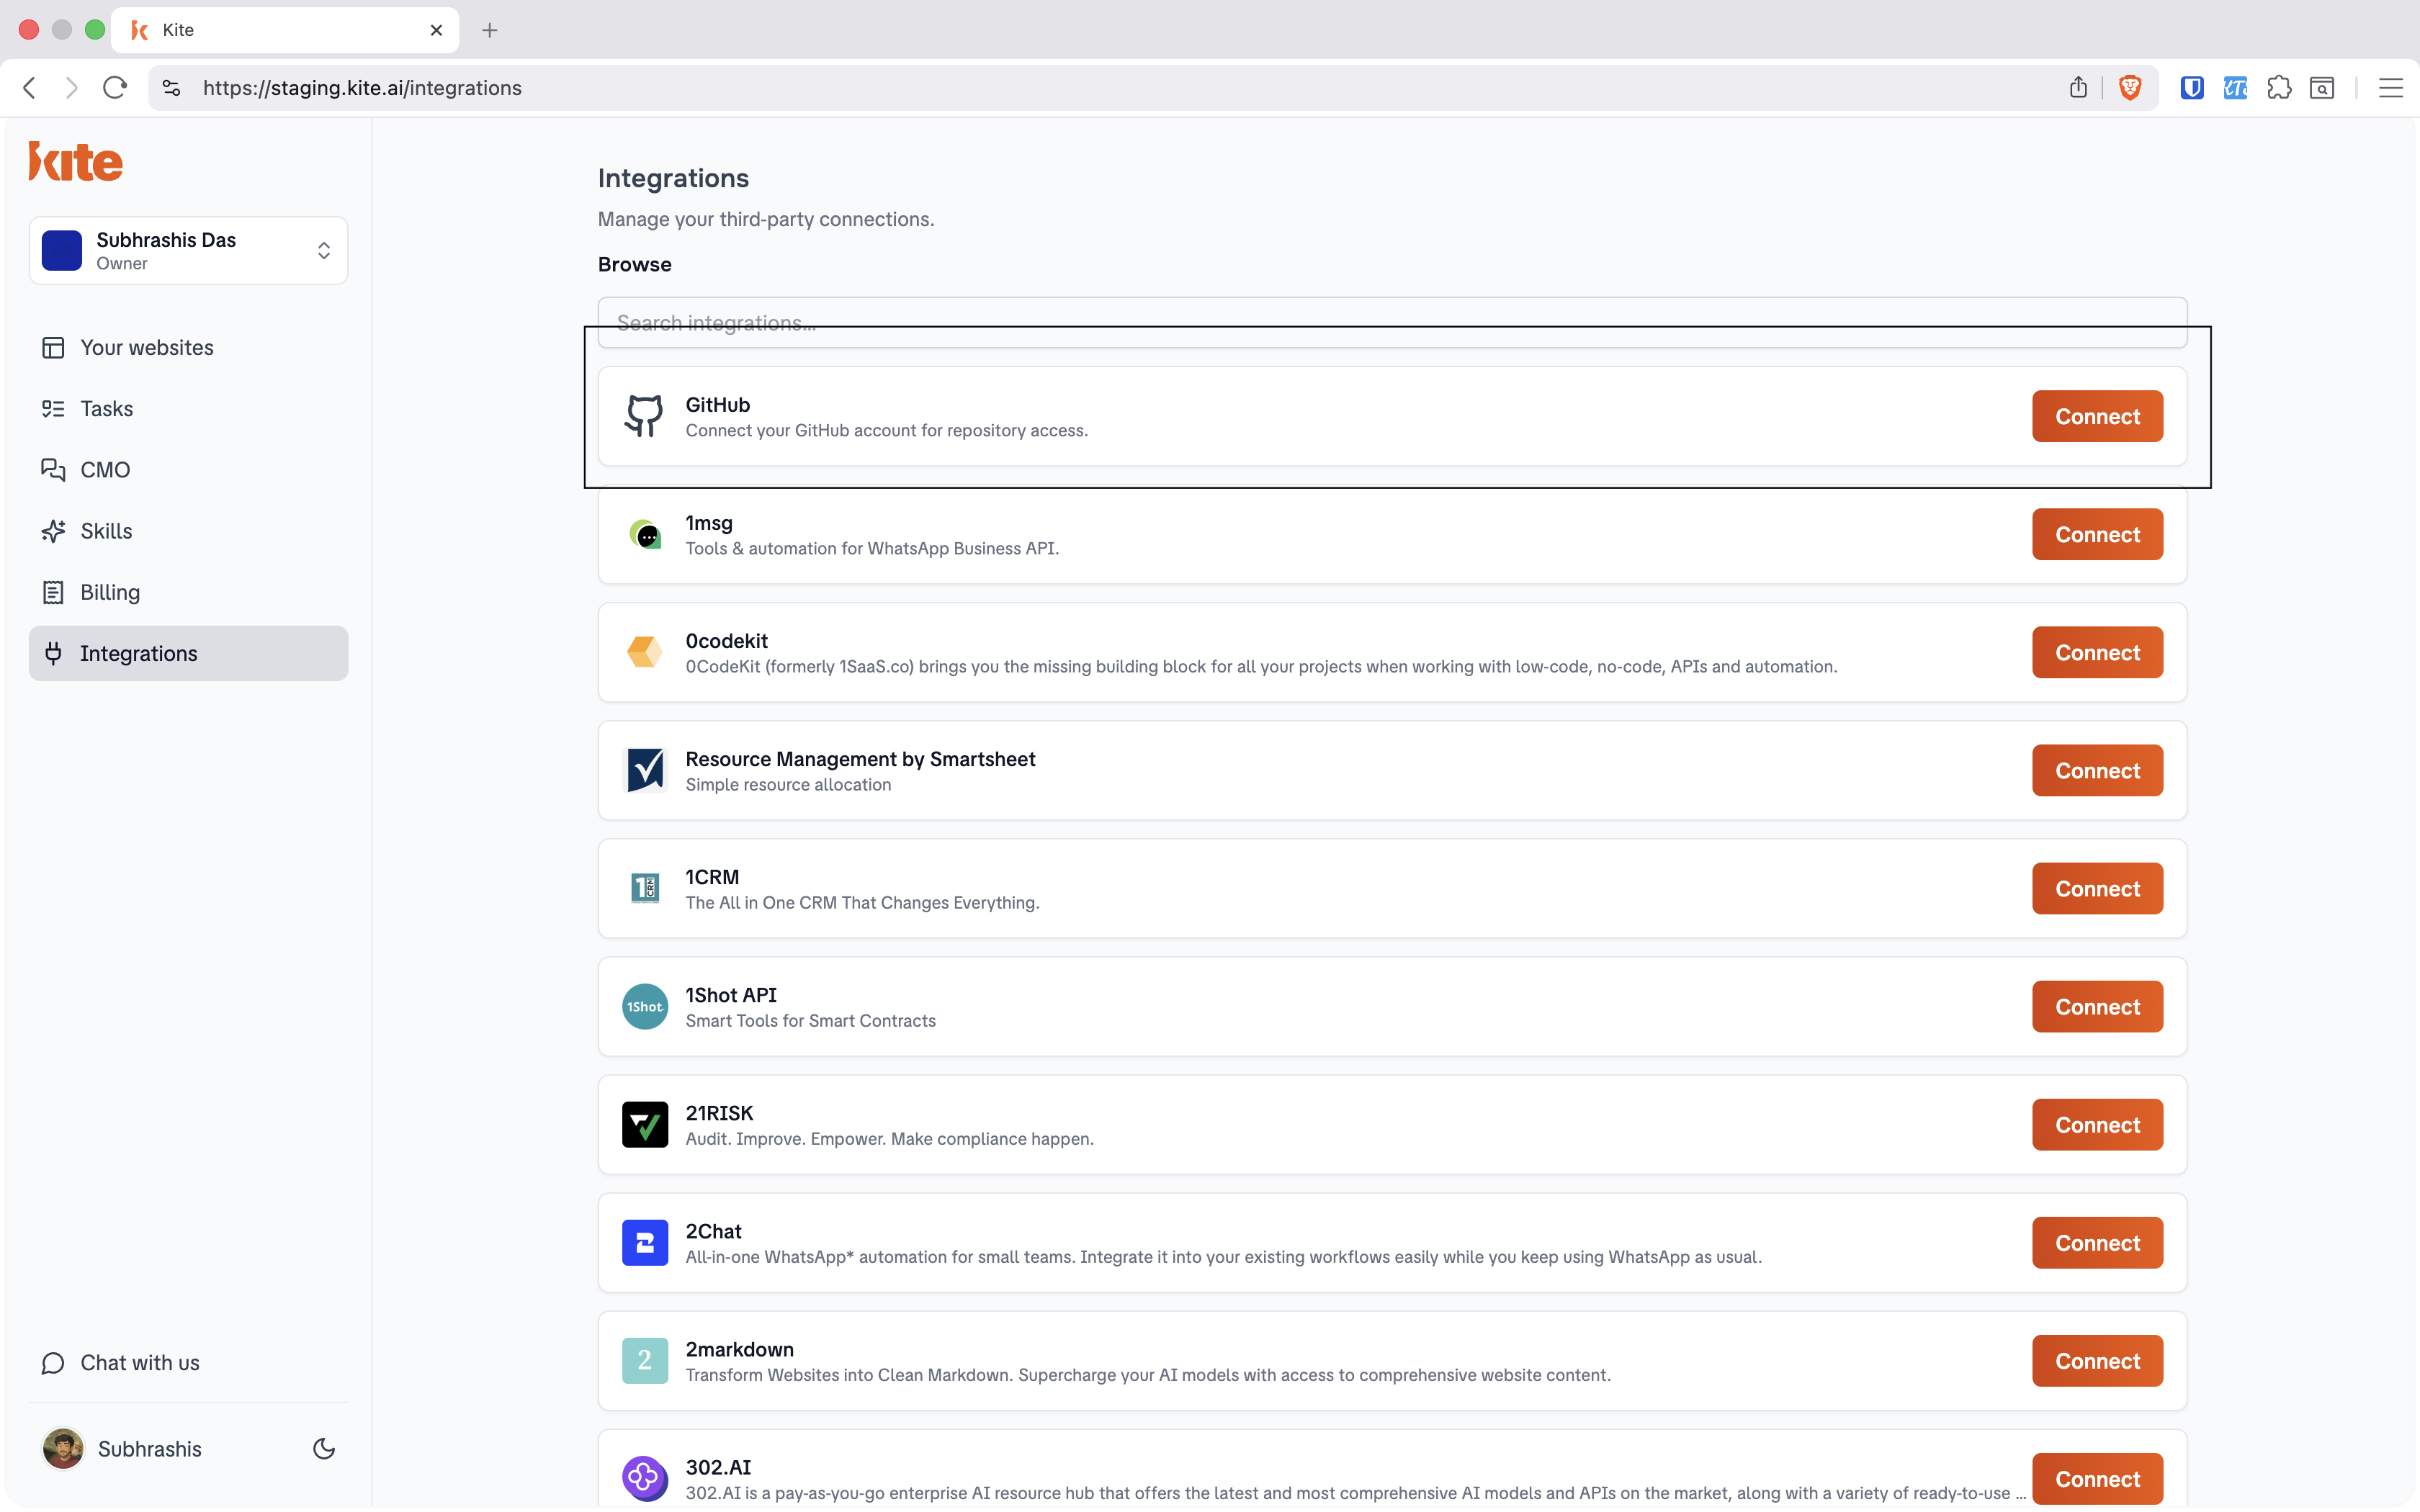Expand the Subhrashis Das workspace switcher
Viewport: 2420px width, 1512px height.
point(188,250)
